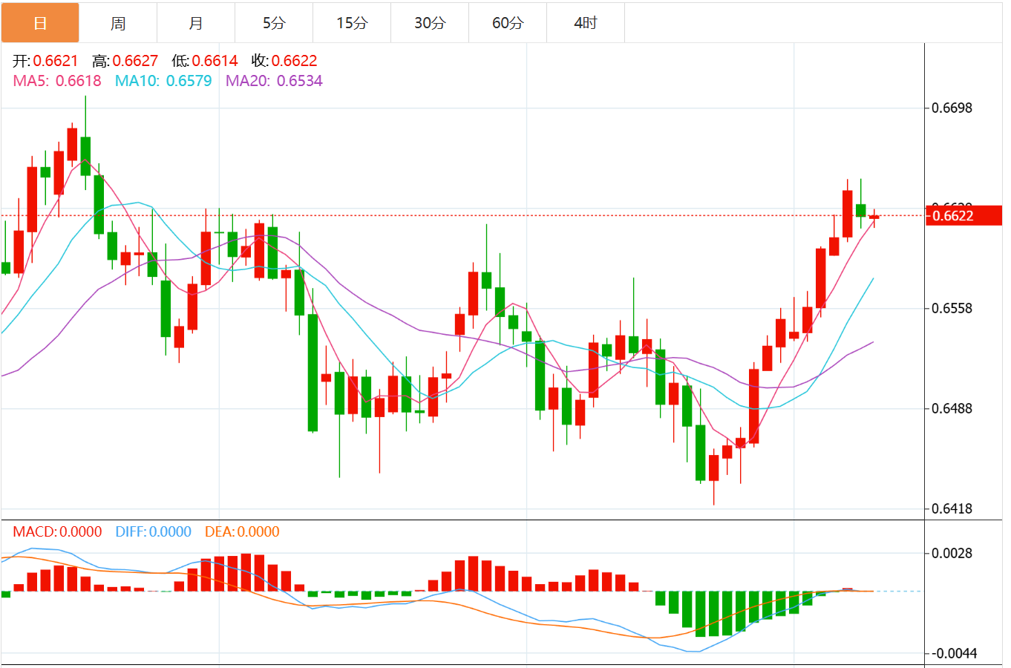Open the 5分 timeframe tab
Image resolution: width=1011 pixels, height=668 pixels.
click(274, 23)
